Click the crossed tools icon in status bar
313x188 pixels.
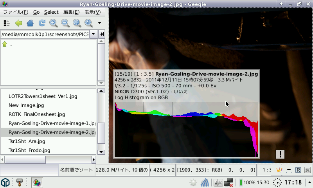(x=308, y=170)
